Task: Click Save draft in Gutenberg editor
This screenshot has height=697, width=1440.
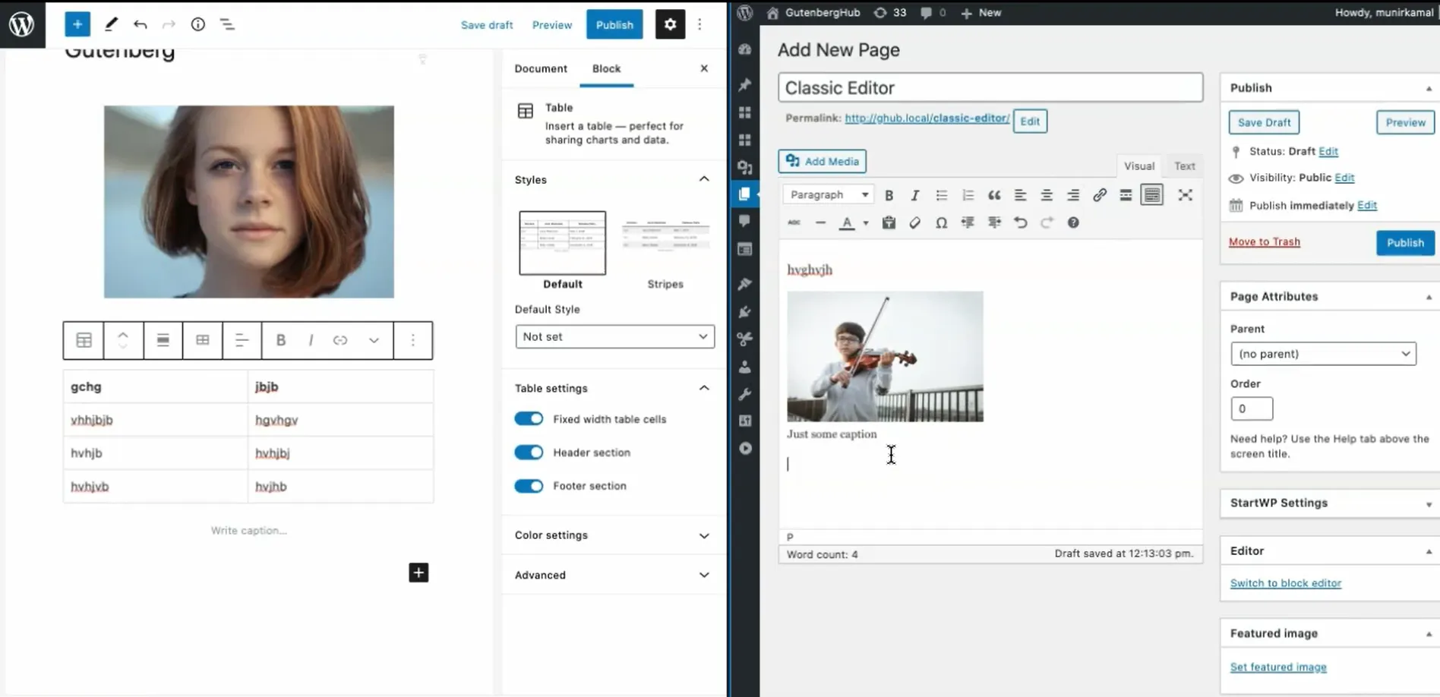Action: (487, 25)
